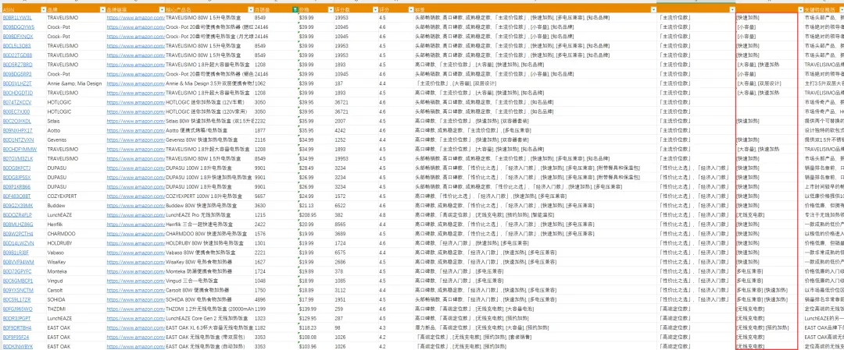Open the ASIN link in the Aotto row
The height and width of the screenshot is (350, 844).
pos(17,130)
